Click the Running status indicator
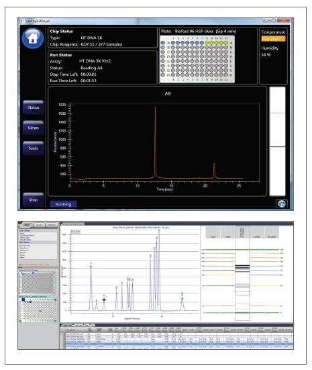Viewport: 312px width, 370px height. point(63,204)
